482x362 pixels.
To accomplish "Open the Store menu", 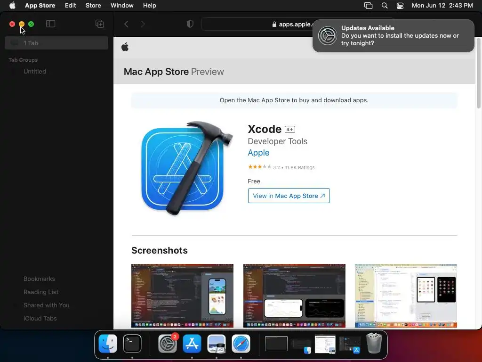I will click(93, 6).
